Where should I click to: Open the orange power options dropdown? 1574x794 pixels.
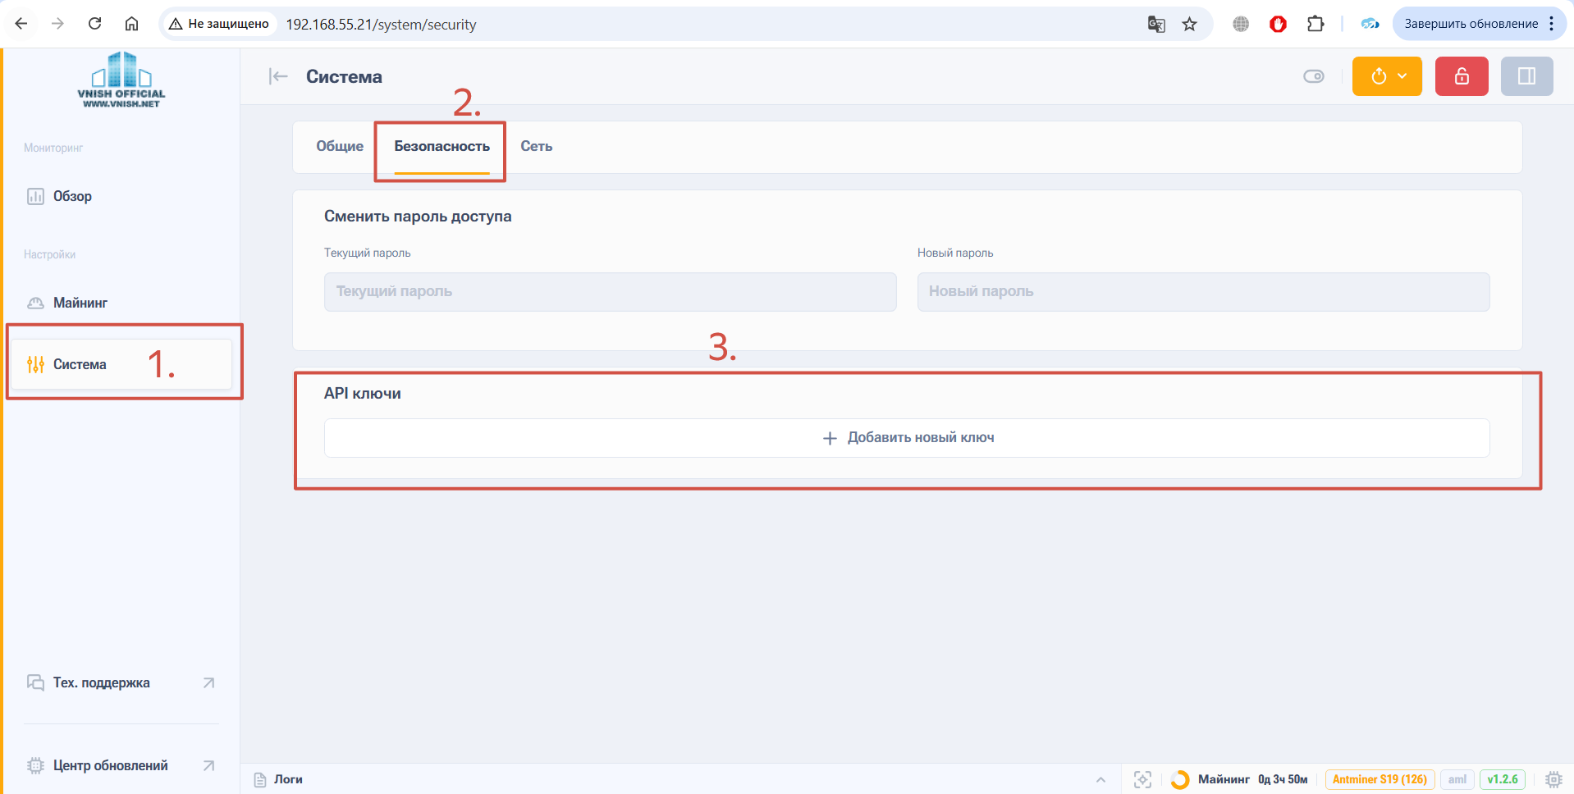point(1387,76)
